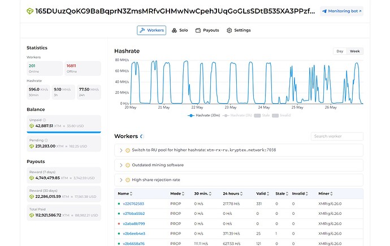
Task: Open the Settings tab
Action: (x=239, y=31)
